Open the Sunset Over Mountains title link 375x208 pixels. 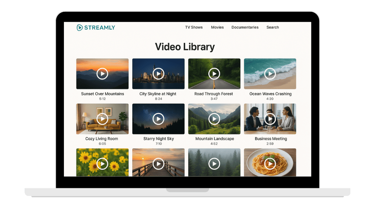[102, 94]
